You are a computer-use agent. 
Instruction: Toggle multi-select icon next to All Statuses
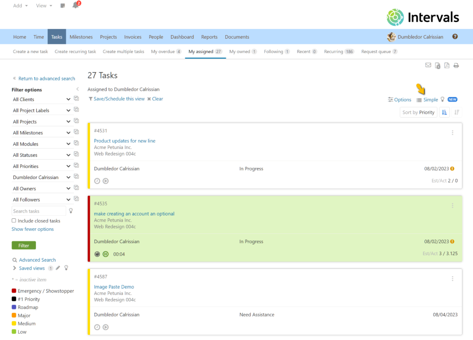(x=77, y=155)
